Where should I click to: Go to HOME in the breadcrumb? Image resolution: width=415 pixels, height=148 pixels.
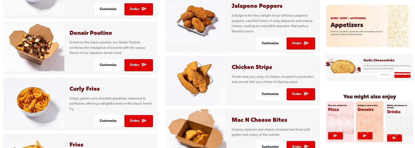(x=334, y=18)
